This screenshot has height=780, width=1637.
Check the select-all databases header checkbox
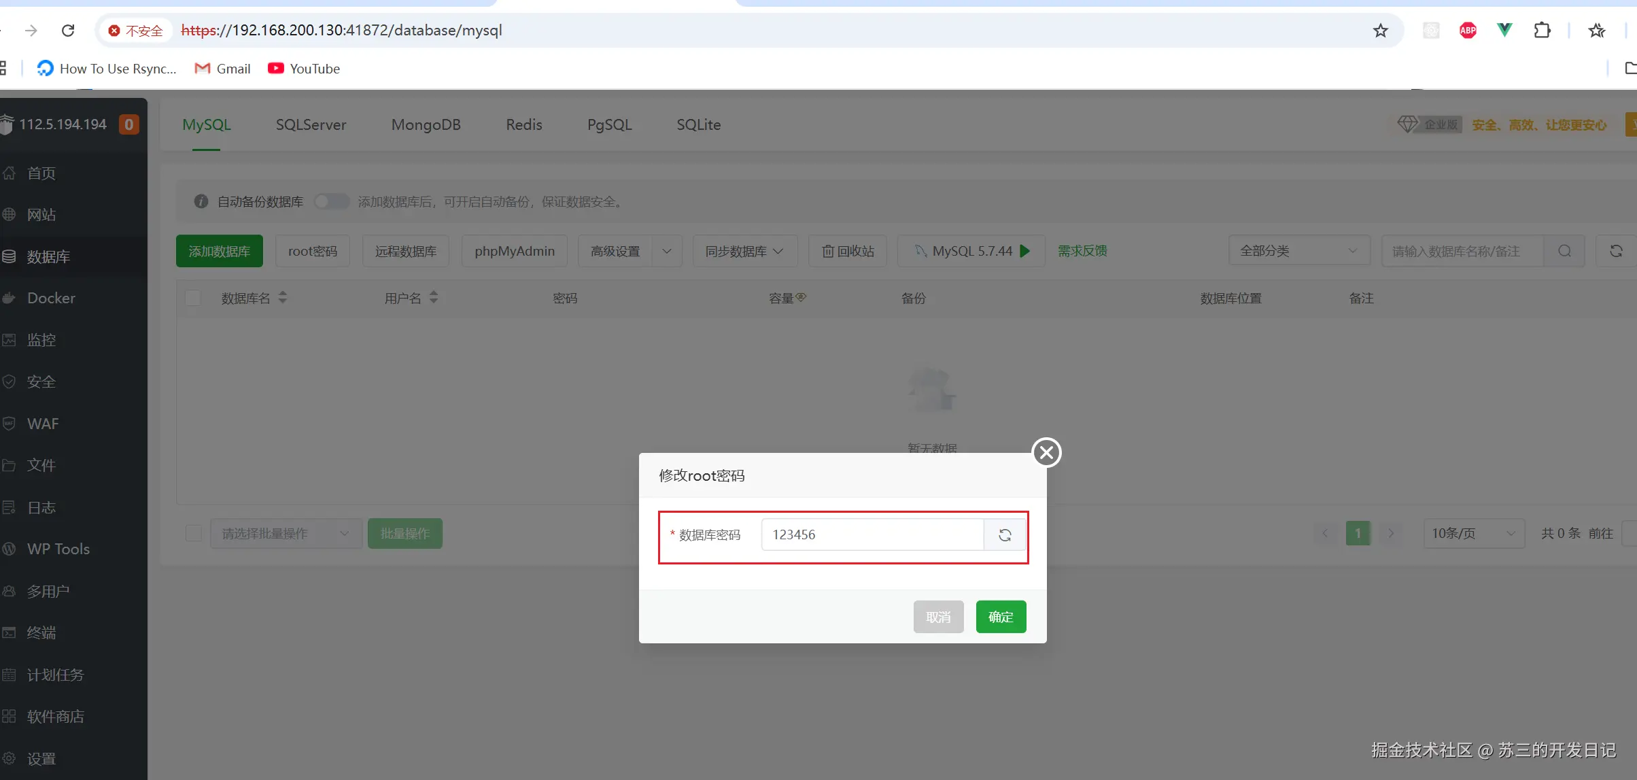pyautogui.click(x=193, y=298)
